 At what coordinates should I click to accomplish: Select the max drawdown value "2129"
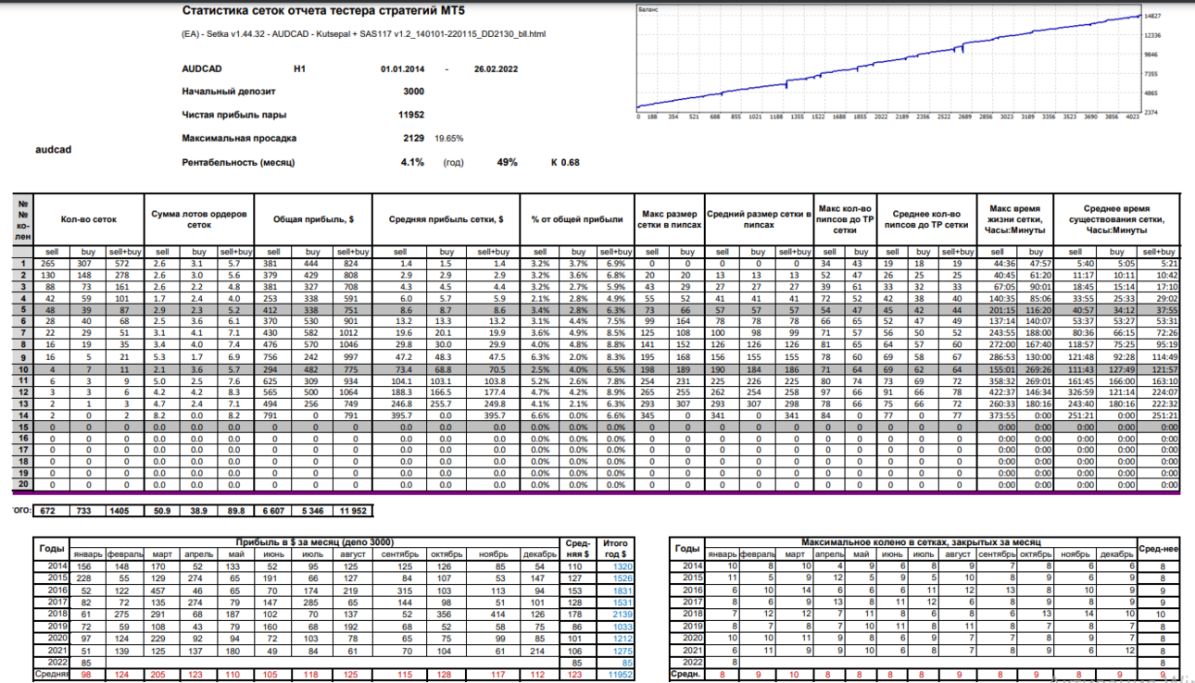coord(413,138)
